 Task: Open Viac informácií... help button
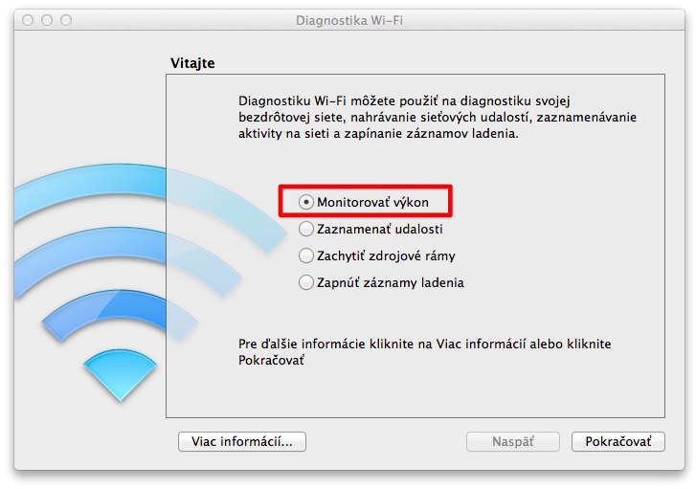(242, 441)
